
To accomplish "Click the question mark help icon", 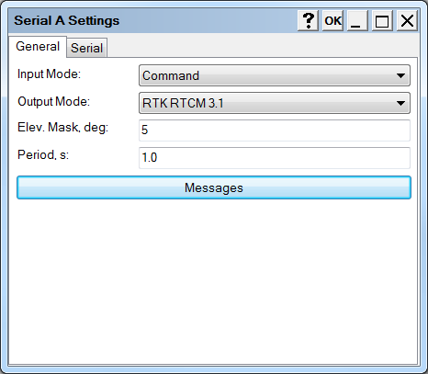I will click(308, 20).
